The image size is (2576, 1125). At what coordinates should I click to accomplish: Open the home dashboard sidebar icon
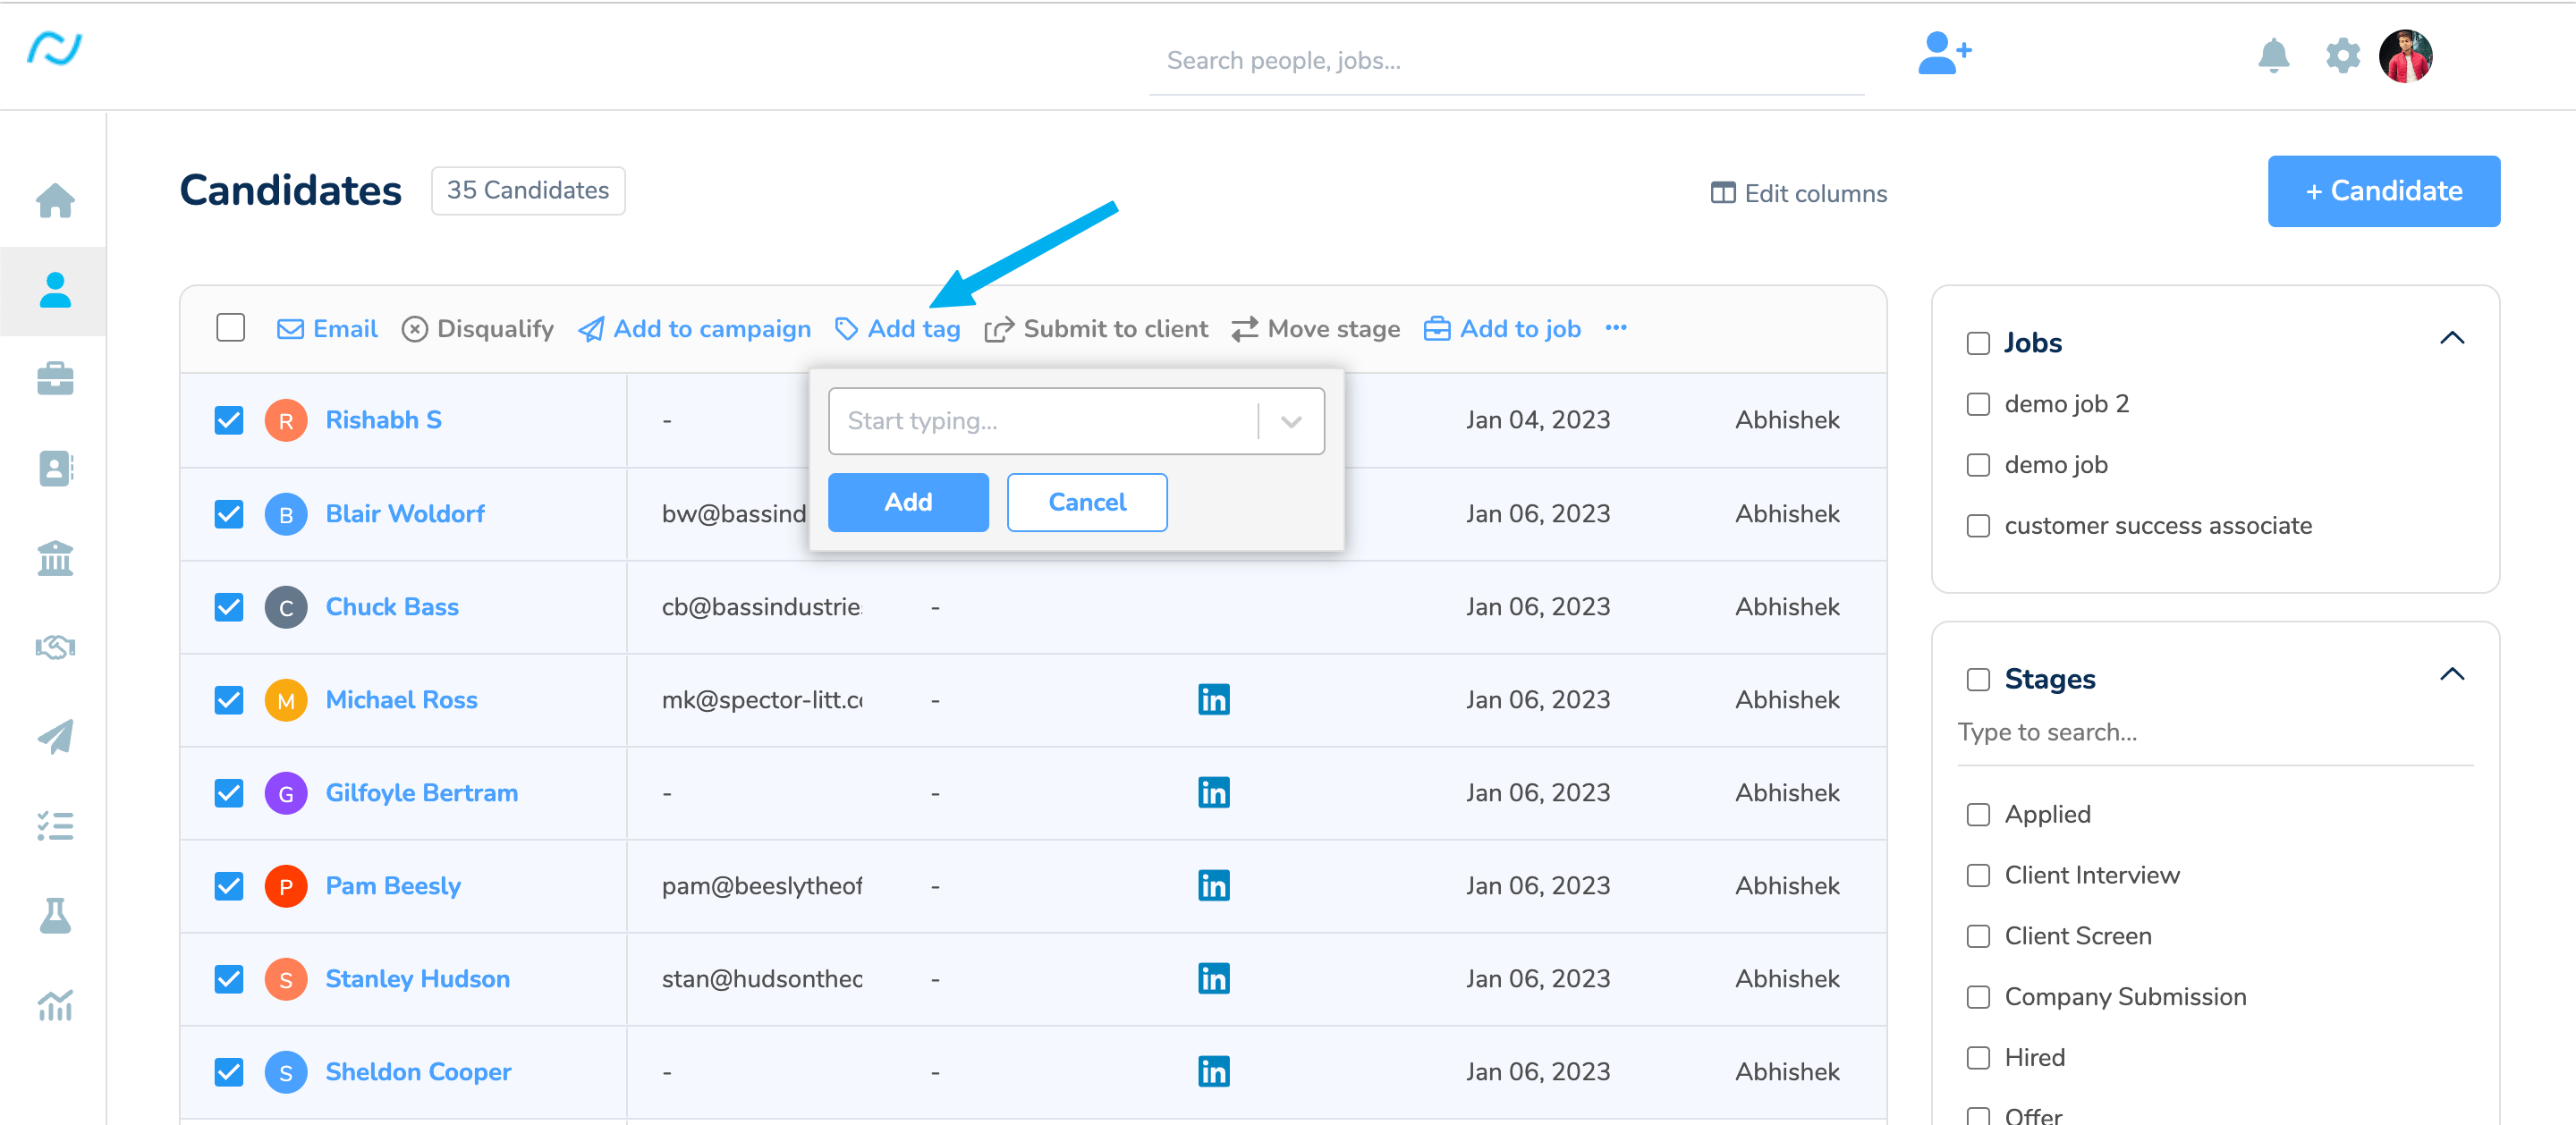[55, 200]
